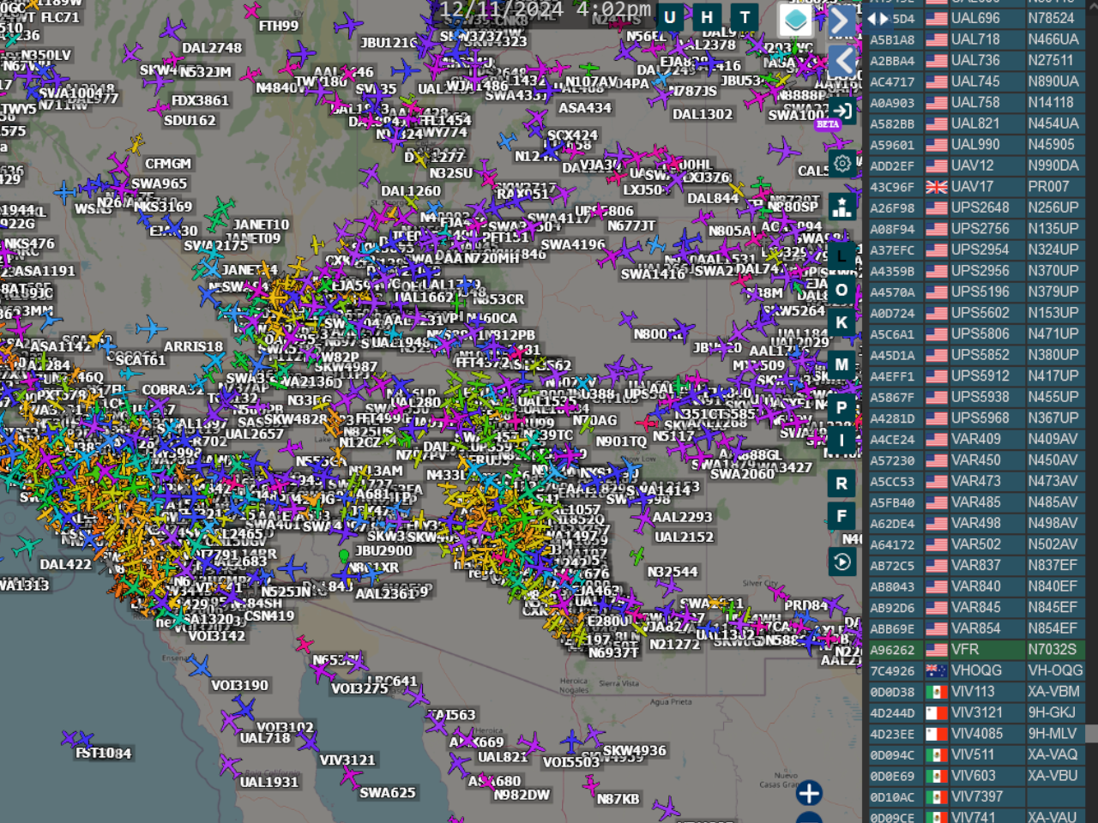The width and height of the screenshot is (1098, 823).
Task: Toggle the O map button
Action: pos(842,290)
